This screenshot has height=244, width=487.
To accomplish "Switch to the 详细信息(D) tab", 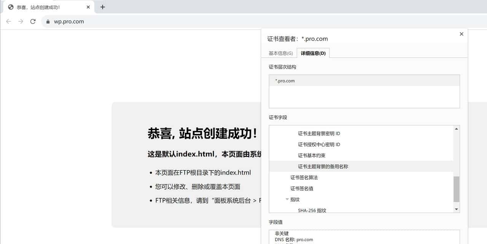I will [x=313, y=53].
